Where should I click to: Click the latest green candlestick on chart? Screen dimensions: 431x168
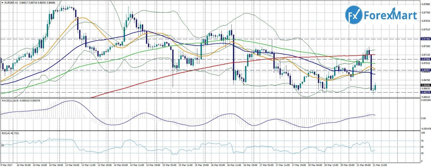tap(376, 87)
